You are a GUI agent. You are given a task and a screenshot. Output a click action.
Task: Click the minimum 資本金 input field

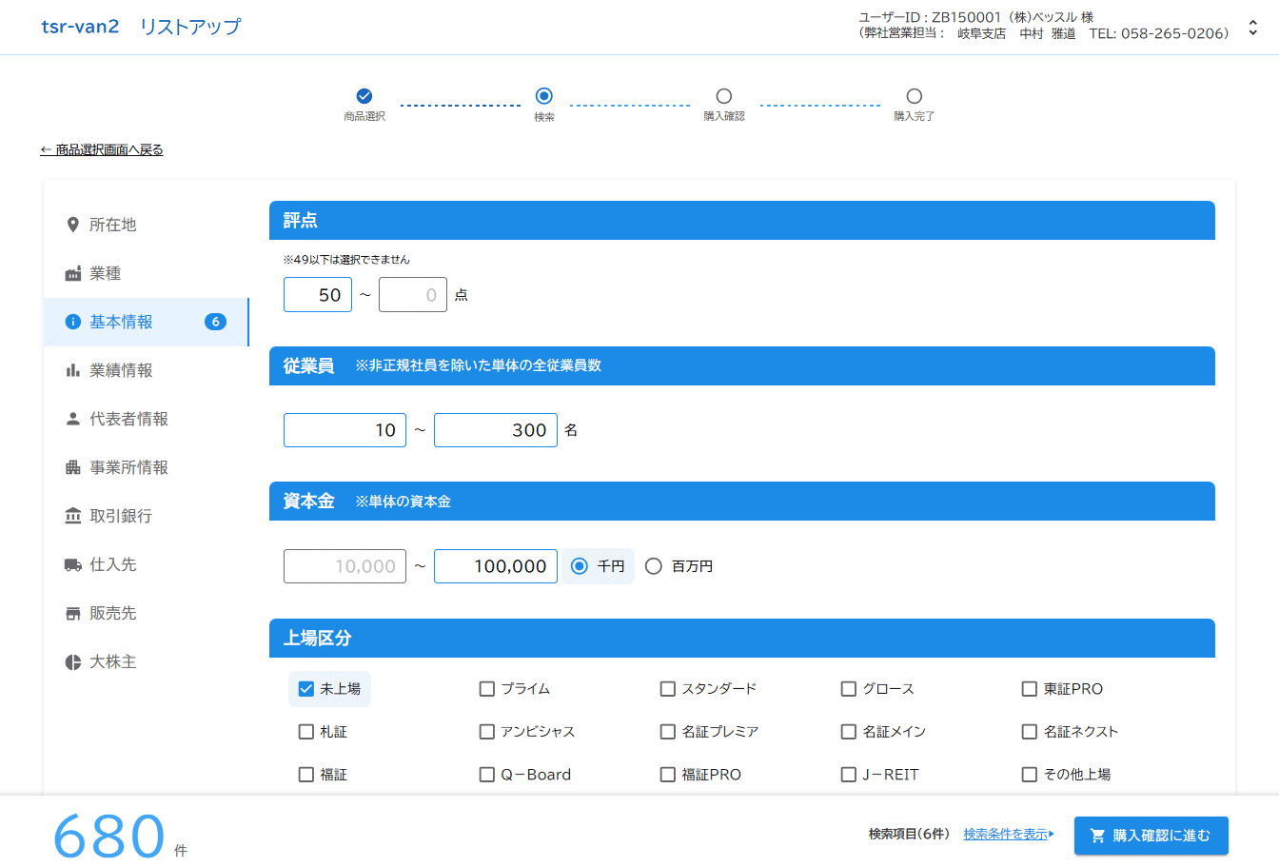344,566
